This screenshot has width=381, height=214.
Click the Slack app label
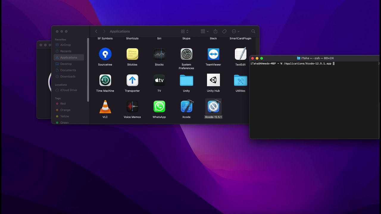[213, 38]
